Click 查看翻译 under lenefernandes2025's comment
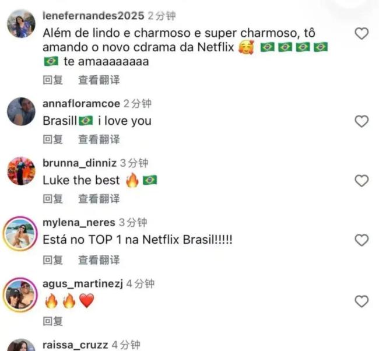Viewport: 379px width, 351px height. pos(99,80)
